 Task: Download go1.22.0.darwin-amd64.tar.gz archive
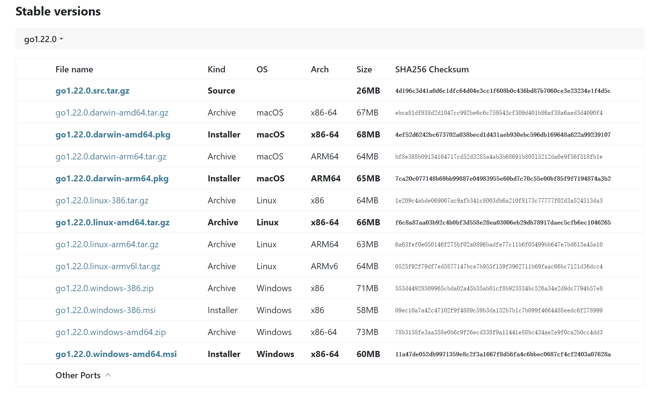tap(112, 113)
